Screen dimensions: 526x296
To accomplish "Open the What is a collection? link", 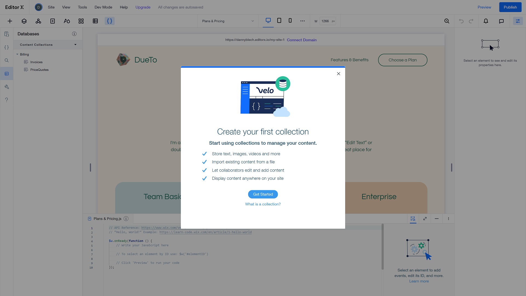I will tap(263, 204).
